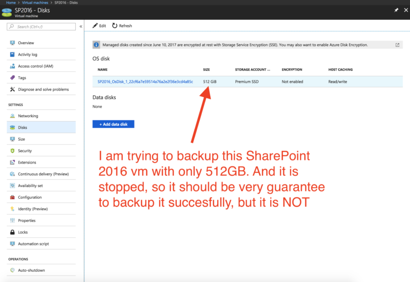
Task: Open Activity log menu item
Action: [x=41, y=54]
